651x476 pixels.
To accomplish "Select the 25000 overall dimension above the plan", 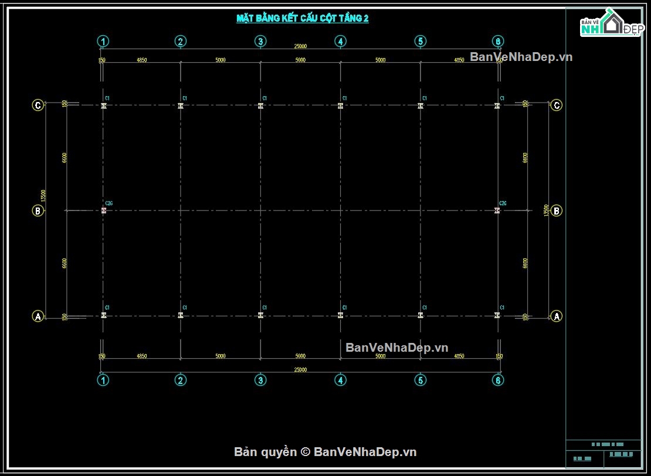I will (x=300, y=46).
